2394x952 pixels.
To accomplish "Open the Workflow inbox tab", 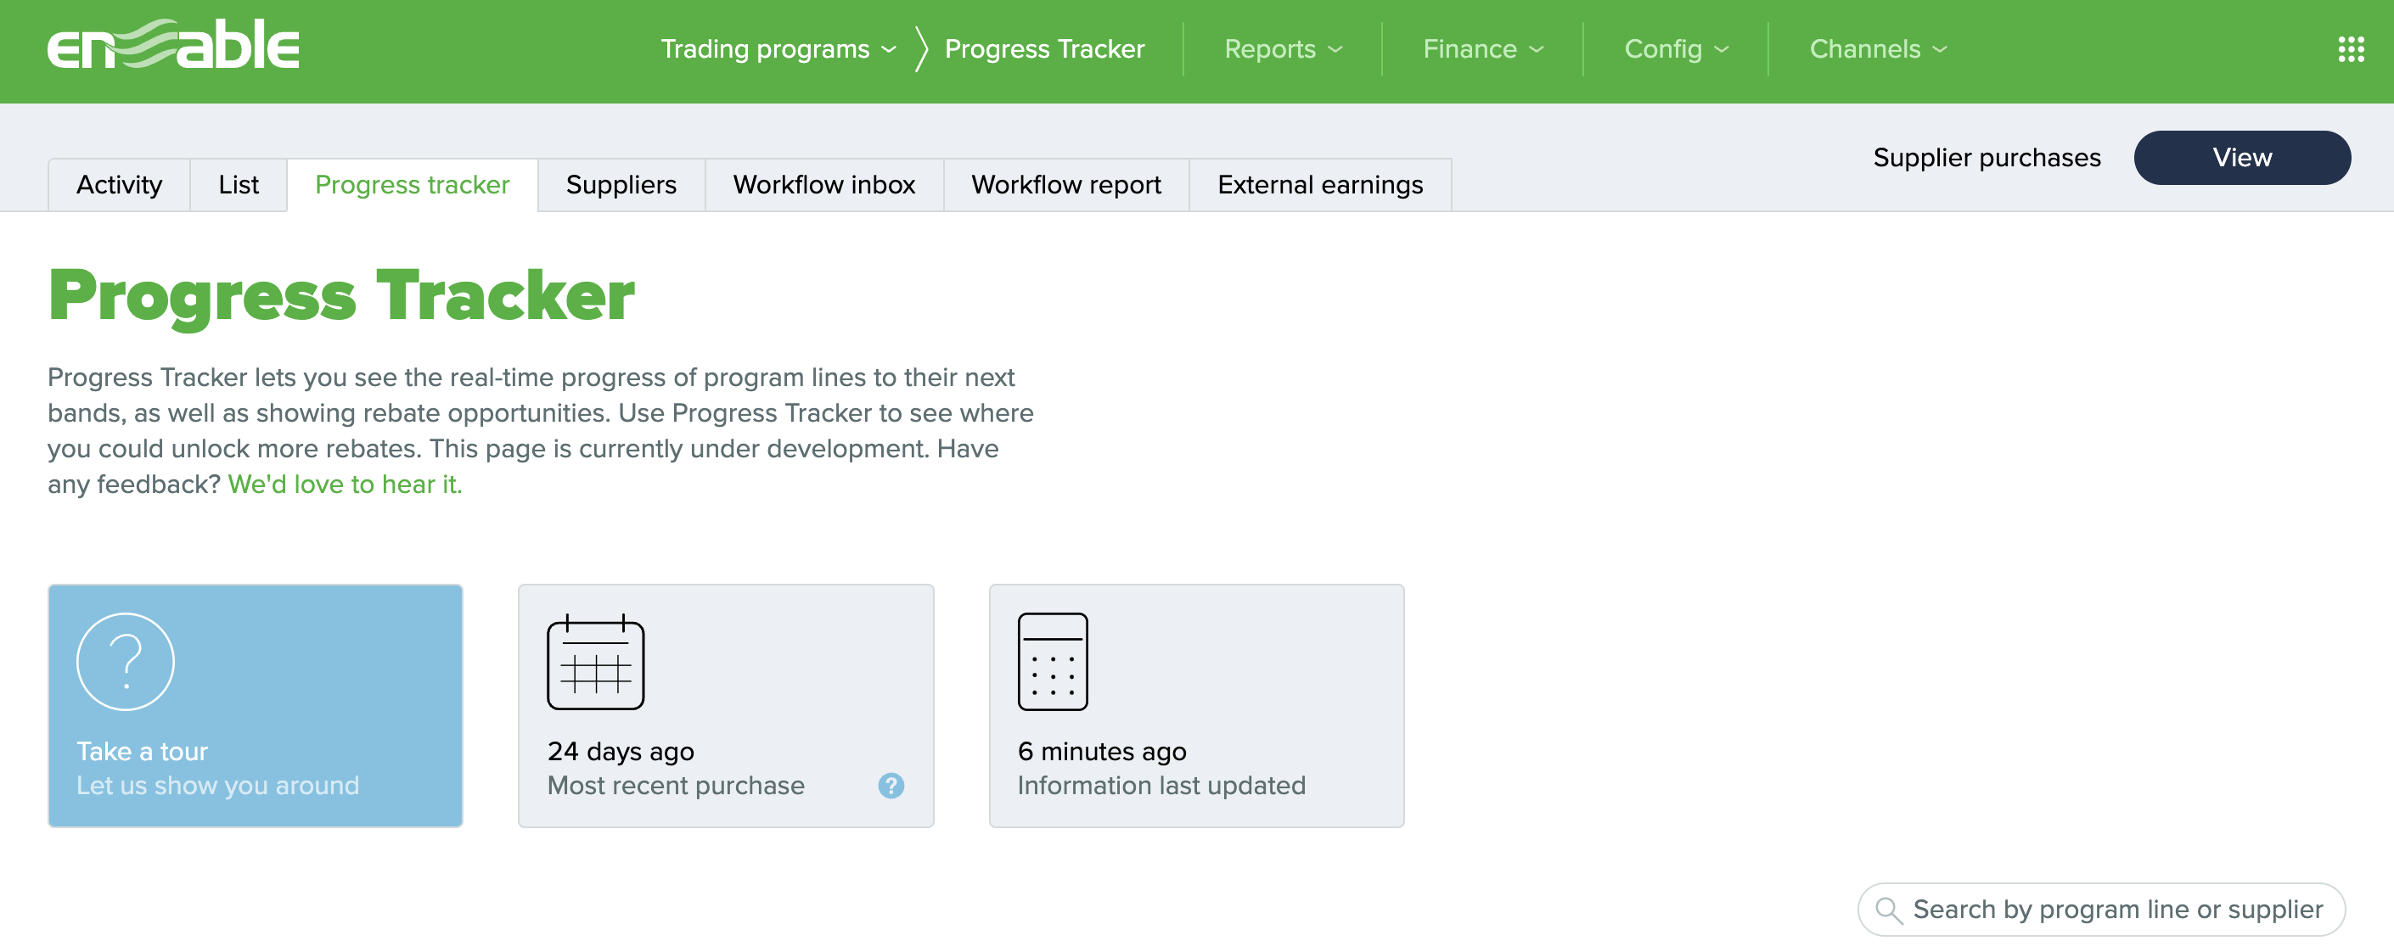I will click(824, 185).
